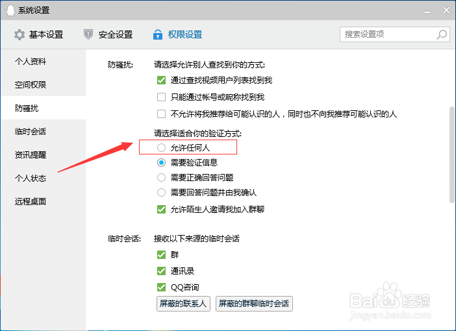The image size is (456, 331).
Task: Choose 需要回答问题并由我确认 option
Action: [161, 192]
